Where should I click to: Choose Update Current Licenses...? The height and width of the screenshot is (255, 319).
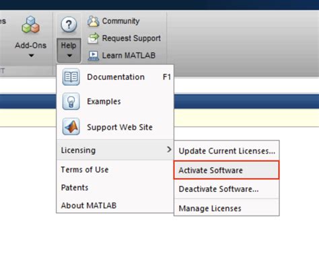(x=227, y=151)
